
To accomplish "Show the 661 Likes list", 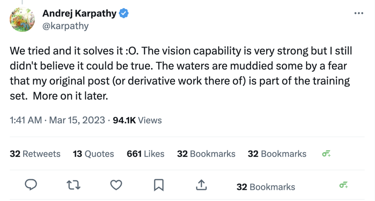I will (x=145, y=154).
